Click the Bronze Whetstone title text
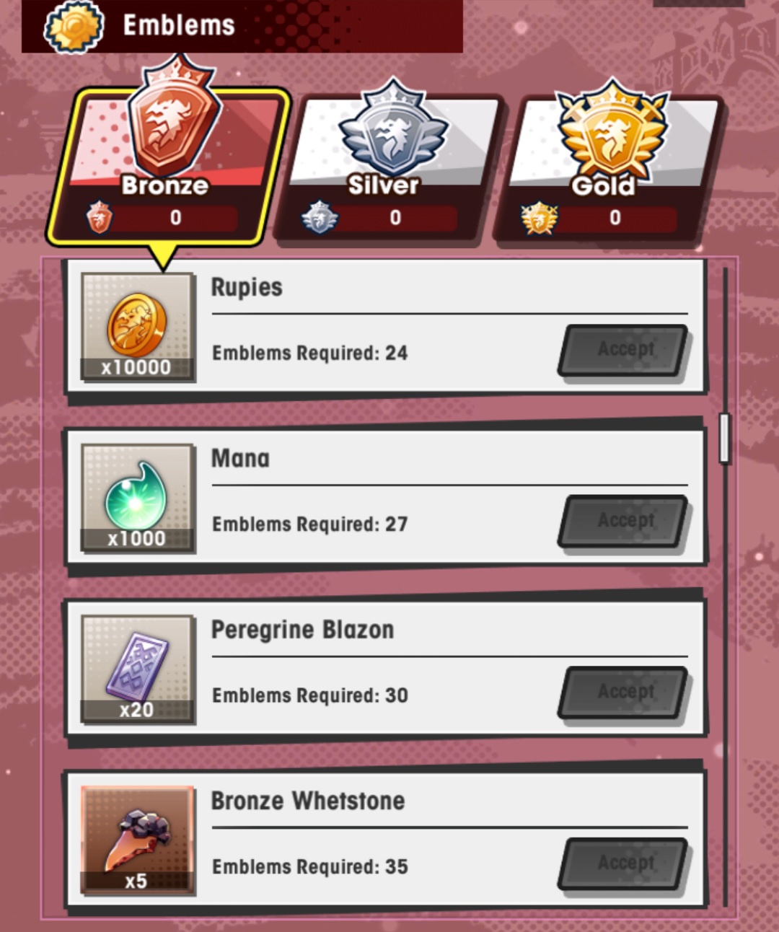The image size is (779, 932). pos(308,801)
